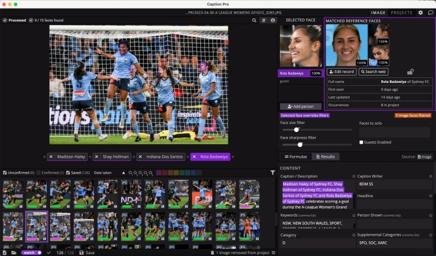
Task: Click the open folder icon in the bottom bar
Action: point(14,253)
